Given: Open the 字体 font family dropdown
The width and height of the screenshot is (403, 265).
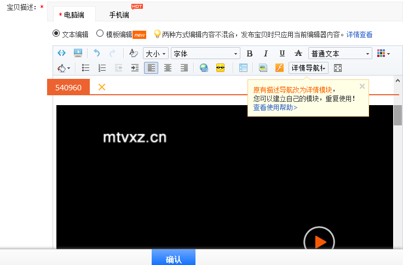Looking at the screenshot, I should [x=206, y=54].
